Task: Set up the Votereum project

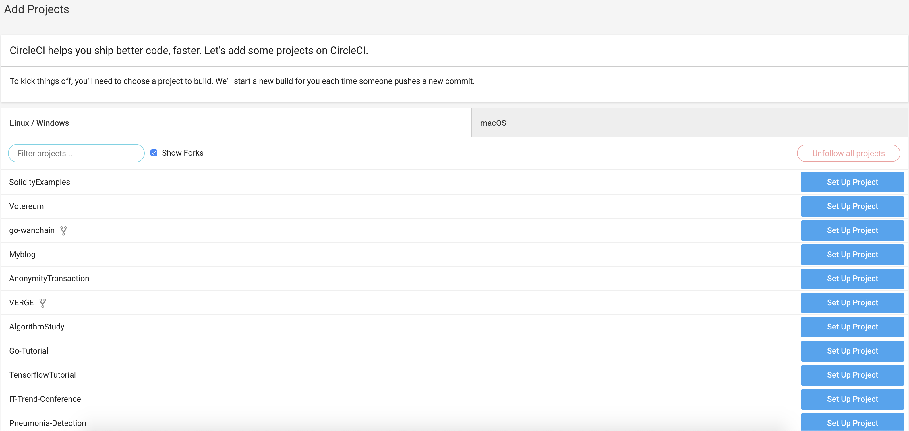Action: [x=852, y=206]
